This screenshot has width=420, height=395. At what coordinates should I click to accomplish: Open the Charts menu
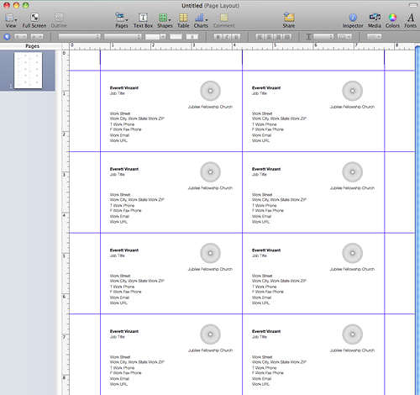(x=201, y=20)
